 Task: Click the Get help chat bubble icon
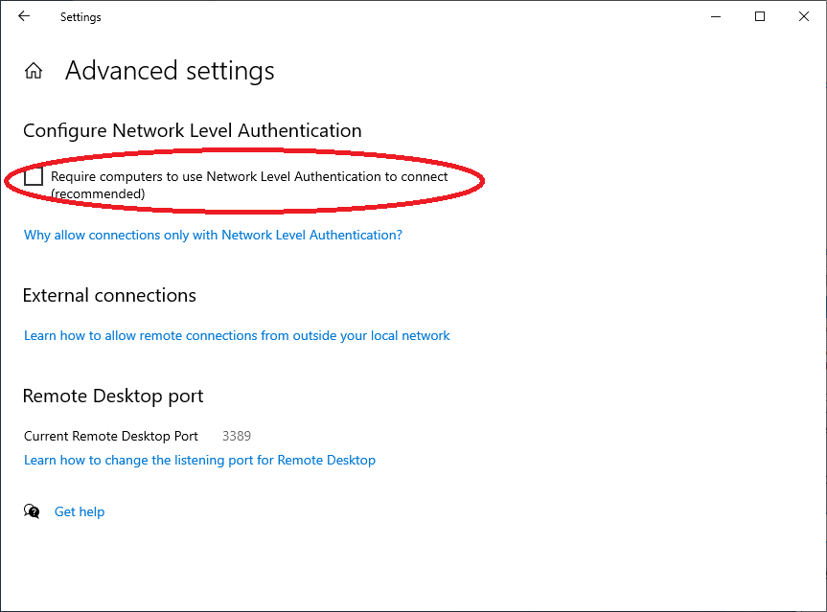[32, 511]
